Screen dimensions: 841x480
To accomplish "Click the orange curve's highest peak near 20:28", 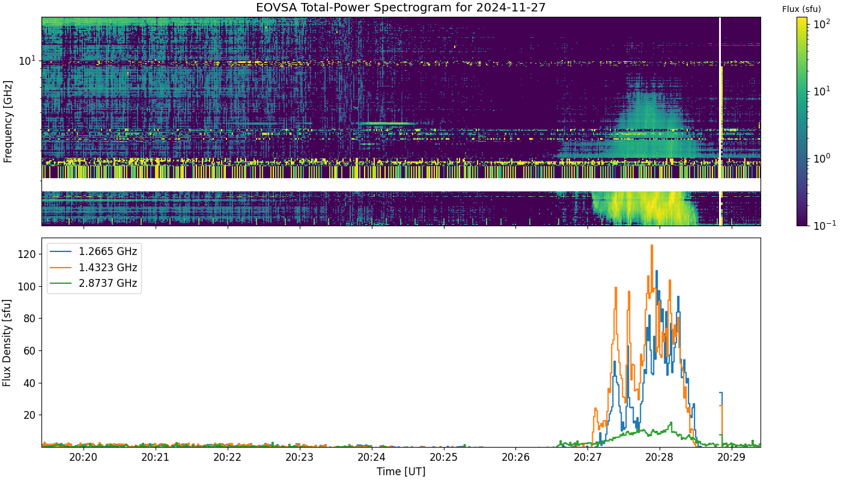I will (x=652, y=245).
